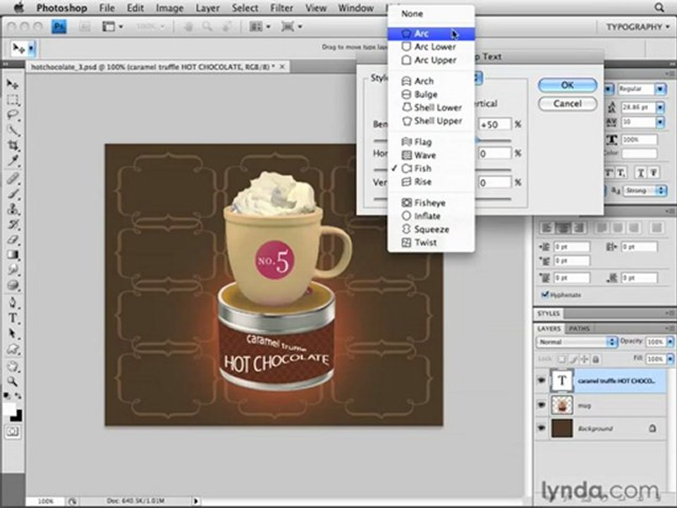The width and height of the screenshot is (677, 508).
Task: Select the Zoom tool in toolbox
Action: [13, 381]
